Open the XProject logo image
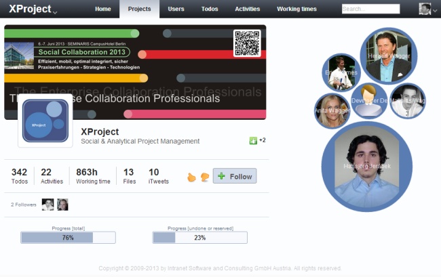This screenshot has width=441, height=277. [x=45, y=121]
